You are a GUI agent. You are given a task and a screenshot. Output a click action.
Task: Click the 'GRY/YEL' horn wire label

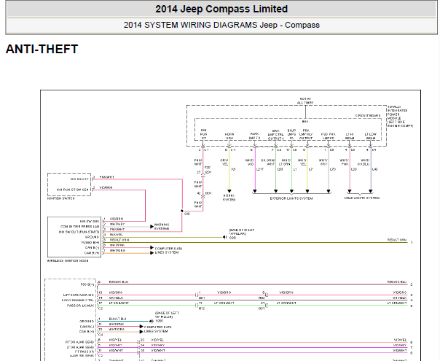pos(224,162)
